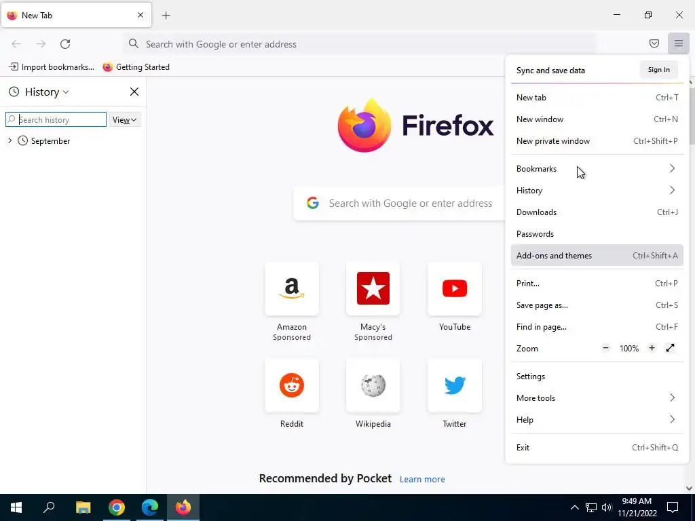
Task: Click the network tray icon
Action: (x=591, y=507)
